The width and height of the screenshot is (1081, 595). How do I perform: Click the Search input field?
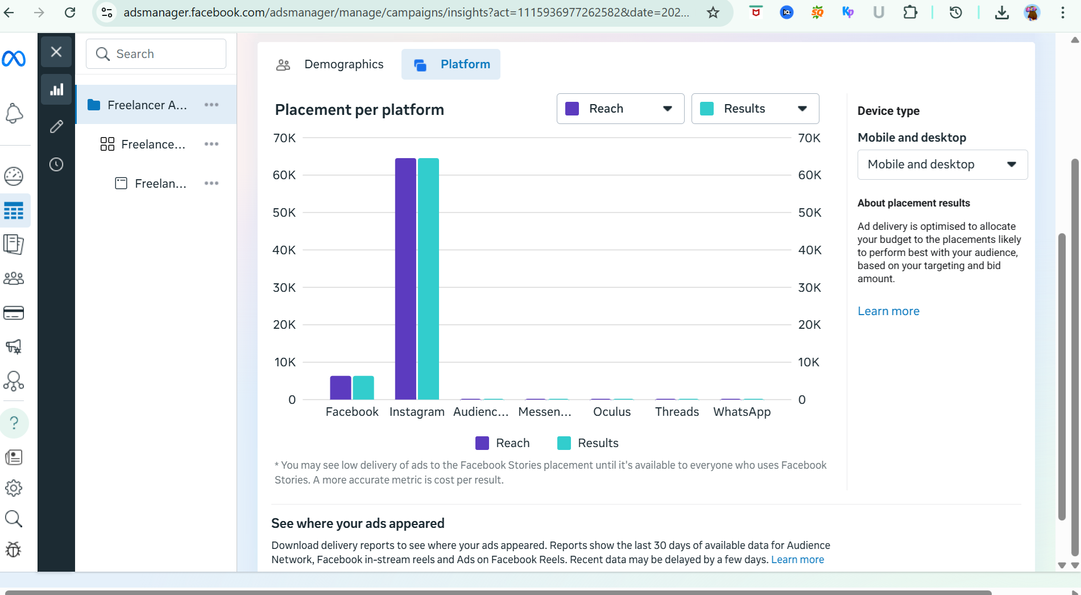[x=156, y=54]
